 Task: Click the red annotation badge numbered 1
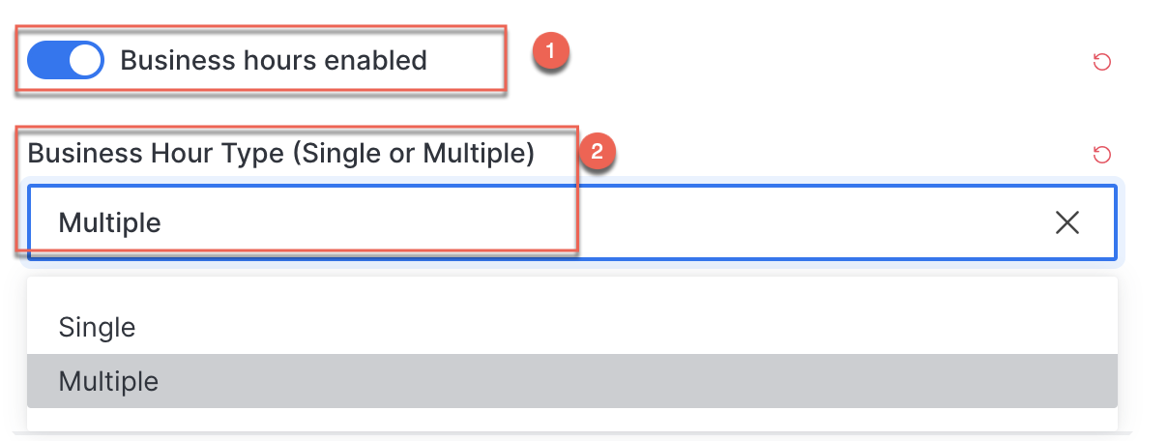pos(550,52)
